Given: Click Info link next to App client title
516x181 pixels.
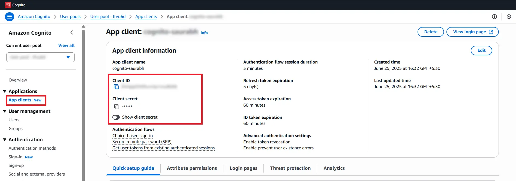Looking at the screenshot, I should point(204,33).
